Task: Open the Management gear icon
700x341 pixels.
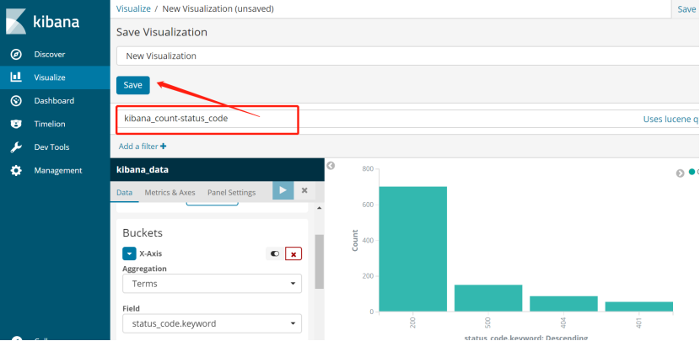Action: pos(16,170)
